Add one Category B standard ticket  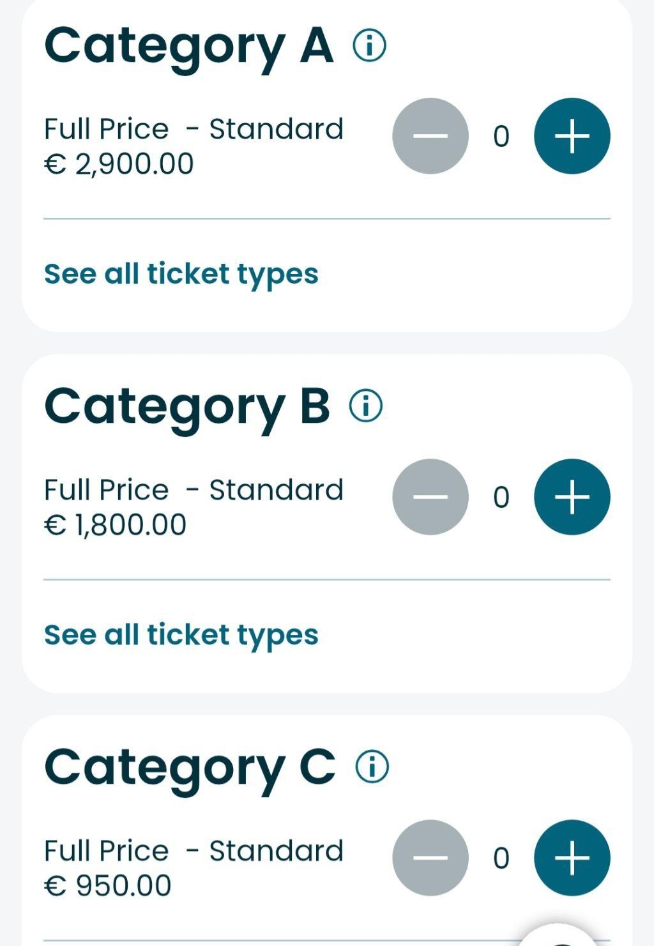(572, 497)
